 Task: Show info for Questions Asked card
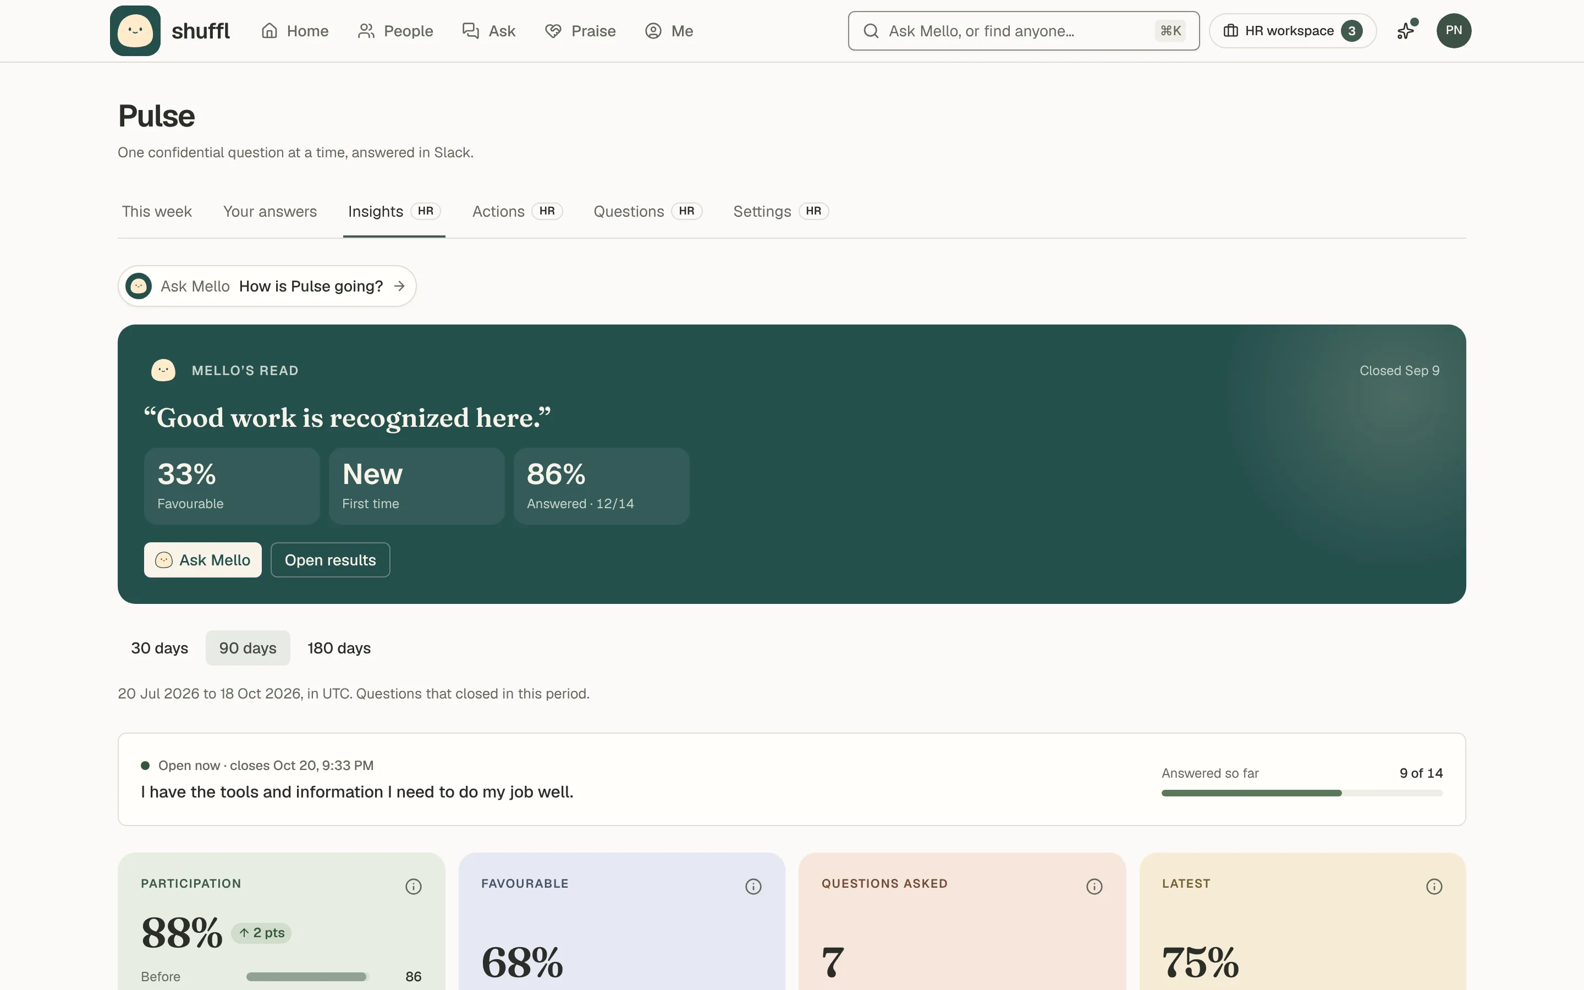pyautogui.click(x=1094, y=887)
